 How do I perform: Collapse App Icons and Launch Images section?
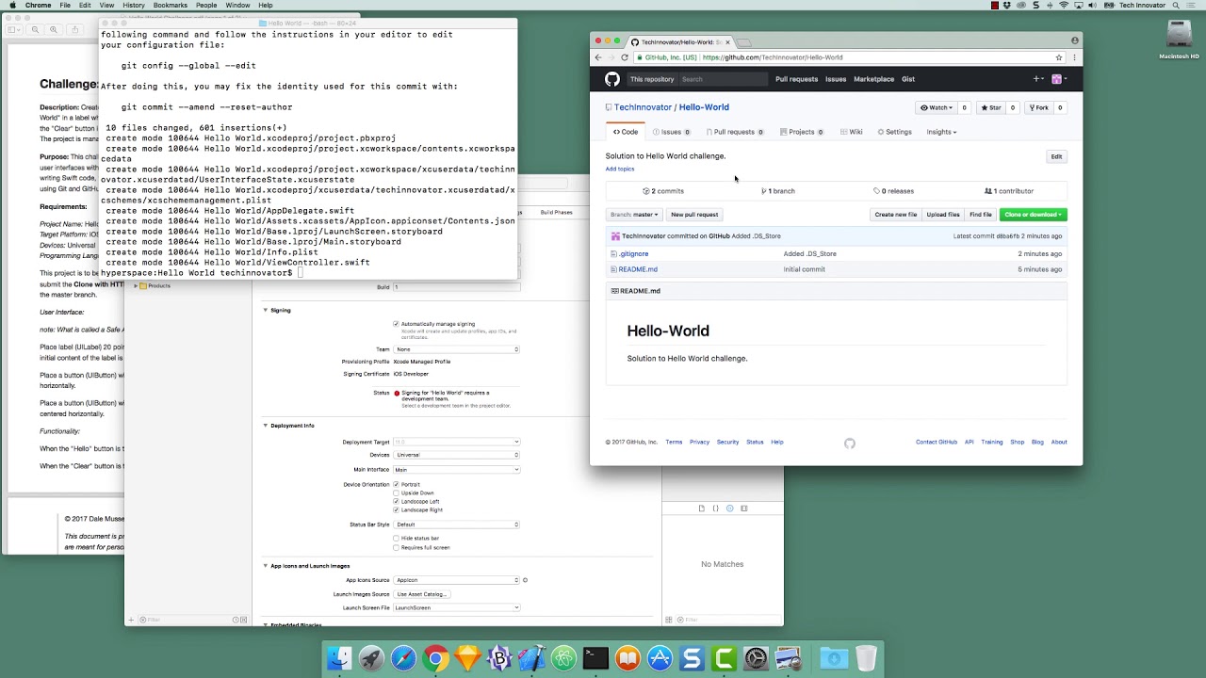(x=265, y=566)
